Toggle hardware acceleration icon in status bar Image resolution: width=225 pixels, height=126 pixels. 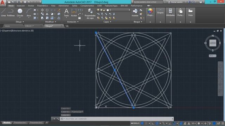(x=214, y=123)
